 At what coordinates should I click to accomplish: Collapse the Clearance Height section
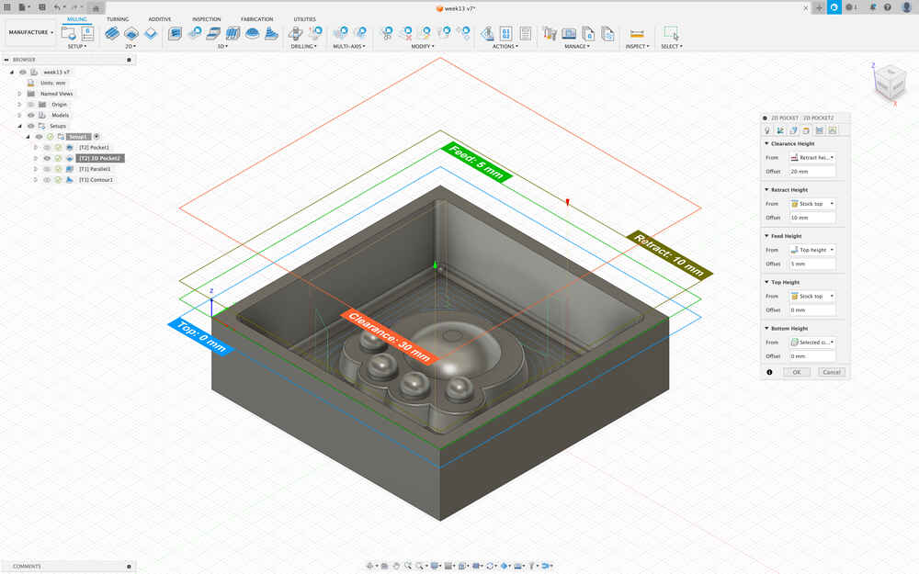[766, 143]
